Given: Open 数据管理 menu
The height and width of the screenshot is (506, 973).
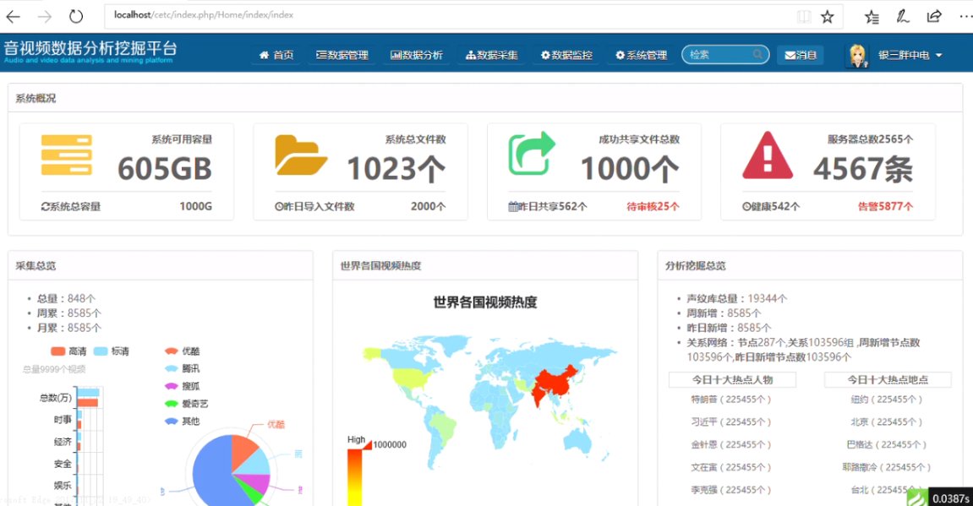Looking at the screenshot, I should (342, 55).
